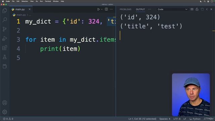The width and height of the screenshot is (215, 121).
Task: Show more panel tabs ellipsis
Action: [149, 9]
